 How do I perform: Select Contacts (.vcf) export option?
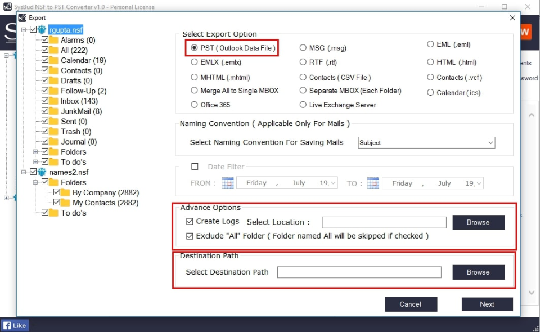tap(430, 77)
